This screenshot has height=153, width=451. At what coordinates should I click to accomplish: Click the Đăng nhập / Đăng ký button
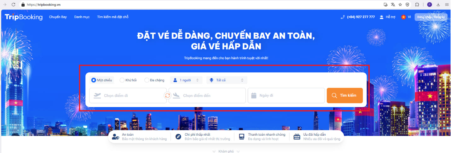tap(431, 17)
